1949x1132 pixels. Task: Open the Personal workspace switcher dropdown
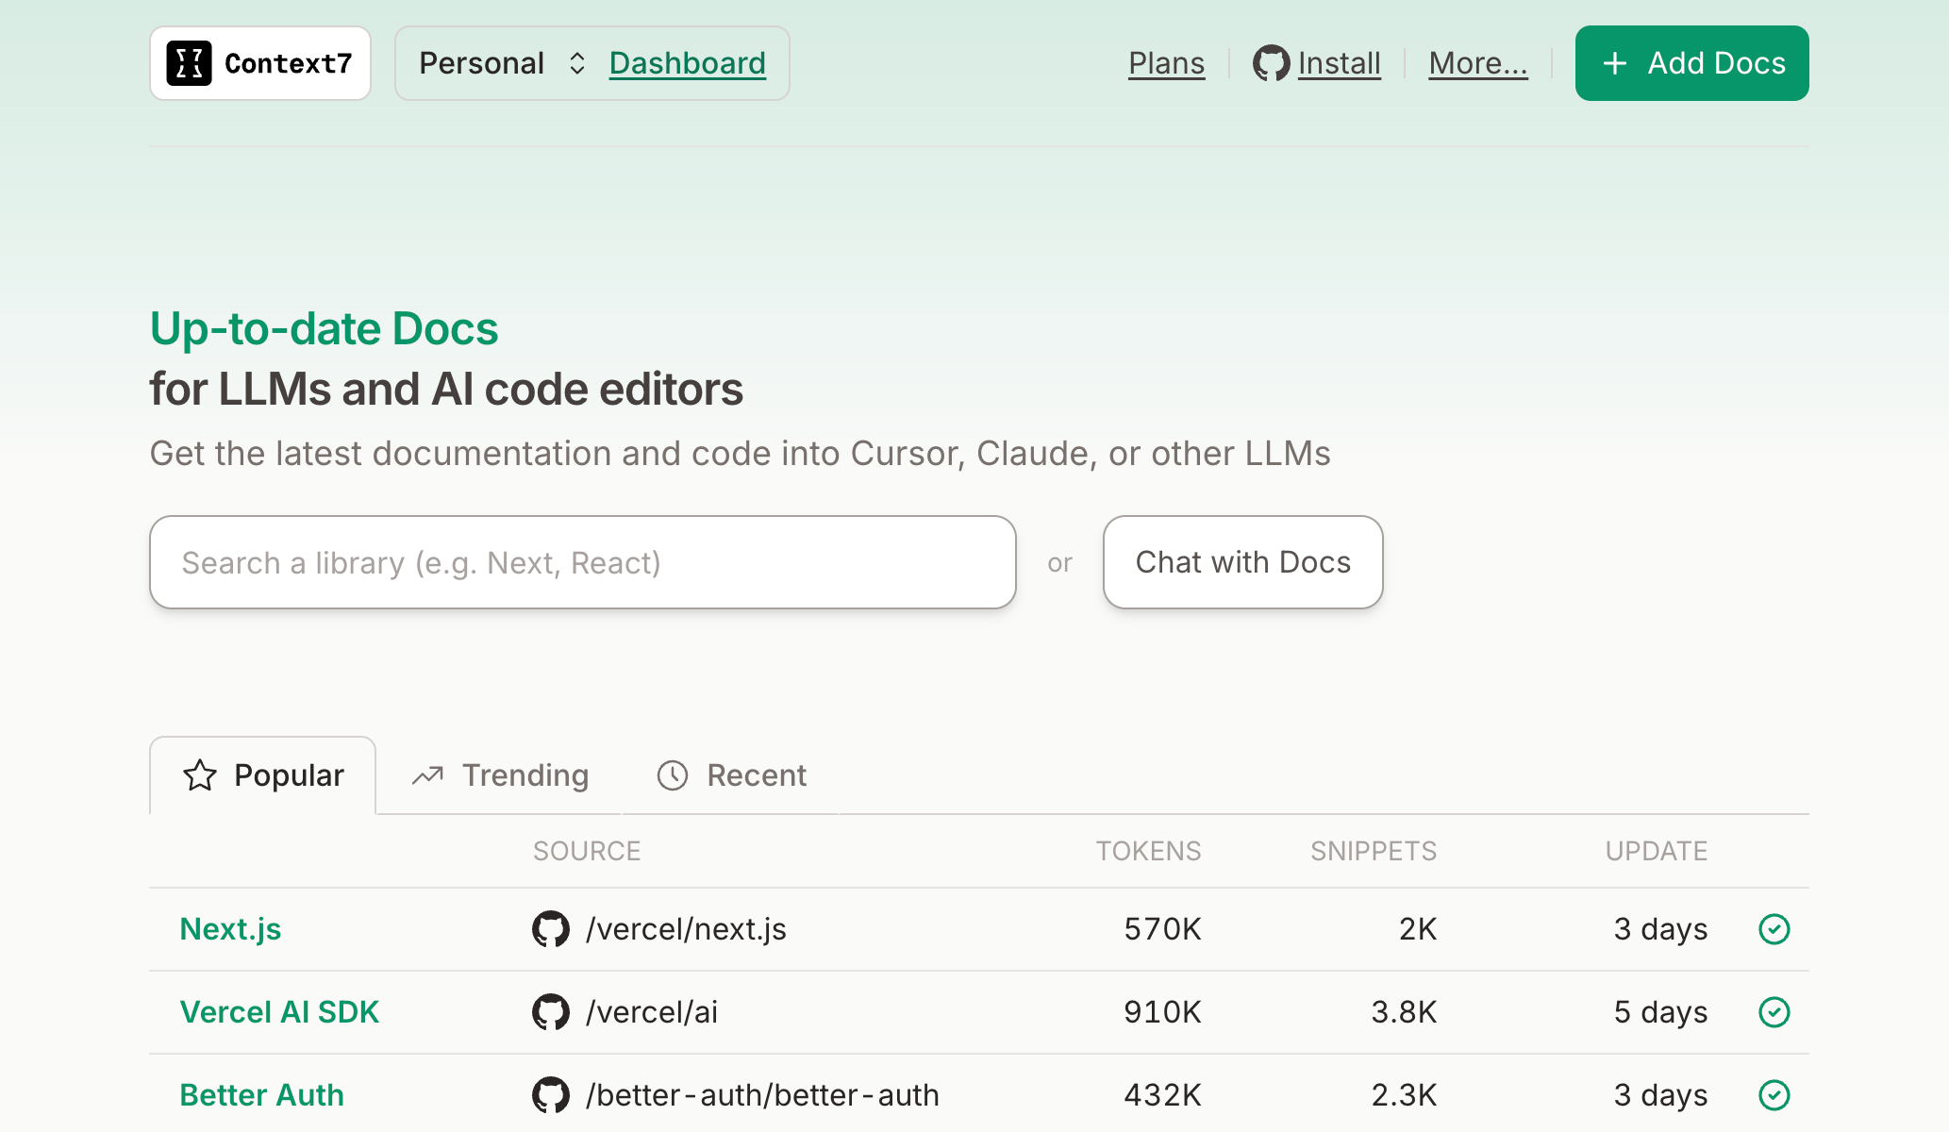pyautogui.click(x=502, y=63)
